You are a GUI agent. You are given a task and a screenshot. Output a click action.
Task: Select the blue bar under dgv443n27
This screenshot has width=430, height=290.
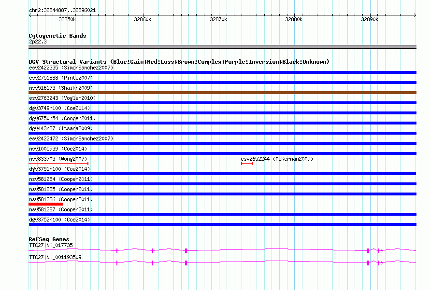[222, 133]
